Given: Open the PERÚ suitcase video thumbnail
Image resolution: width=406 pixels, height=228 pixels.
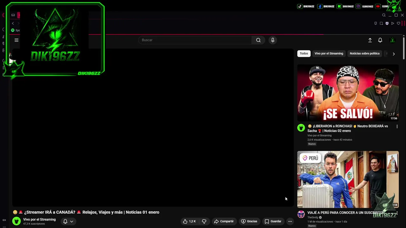Looking at the screenshot, I should coord(348,179).
